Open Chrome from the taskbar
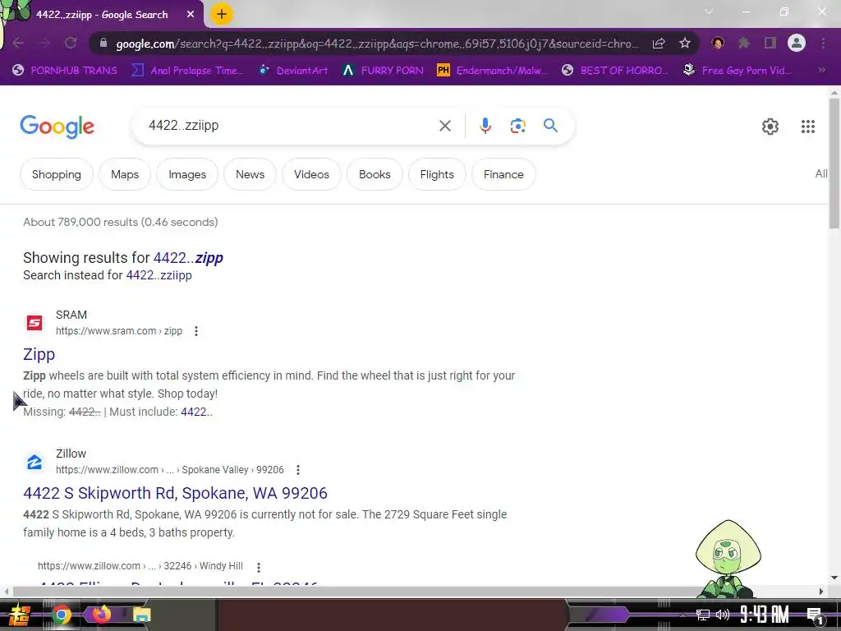 coord(61,615)
